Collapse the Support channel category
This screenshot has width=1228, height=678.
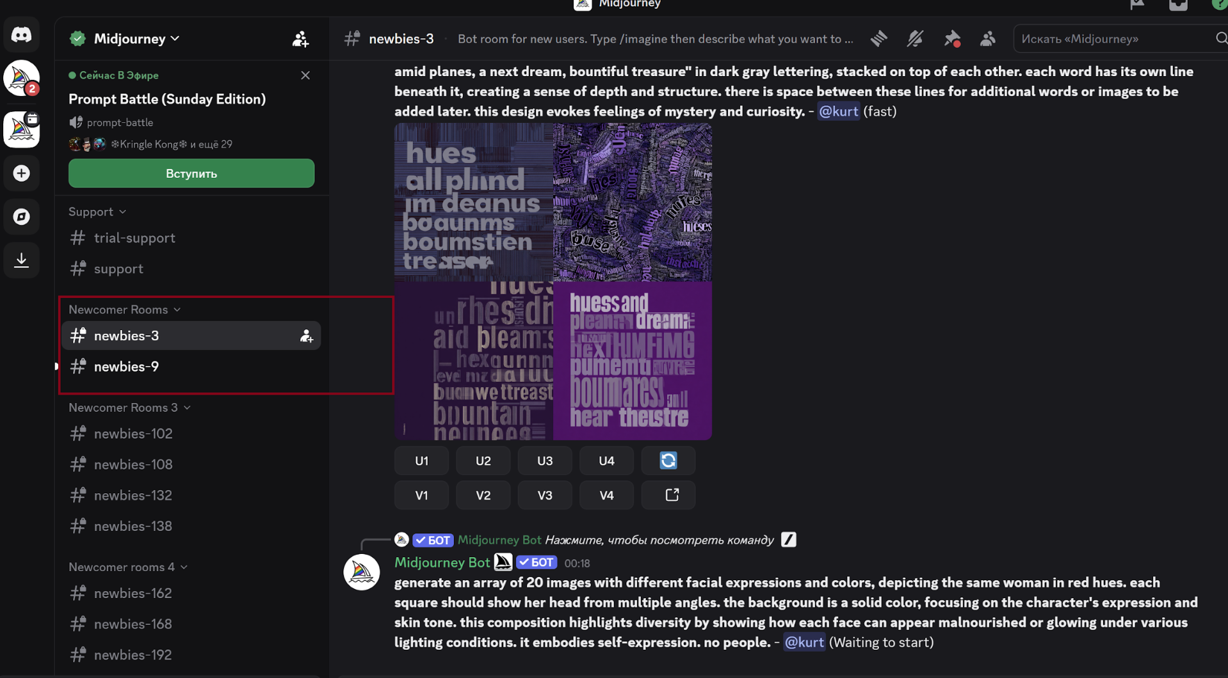pos(97,212)
